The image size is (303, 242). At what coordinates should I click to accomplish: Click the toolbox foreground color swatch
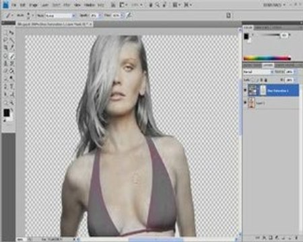(7, 113)
